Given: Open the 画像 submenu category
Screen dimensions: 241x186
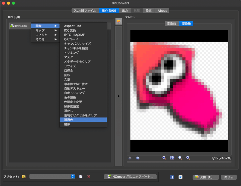Looking at the screenshot, I should coord(45,26).
